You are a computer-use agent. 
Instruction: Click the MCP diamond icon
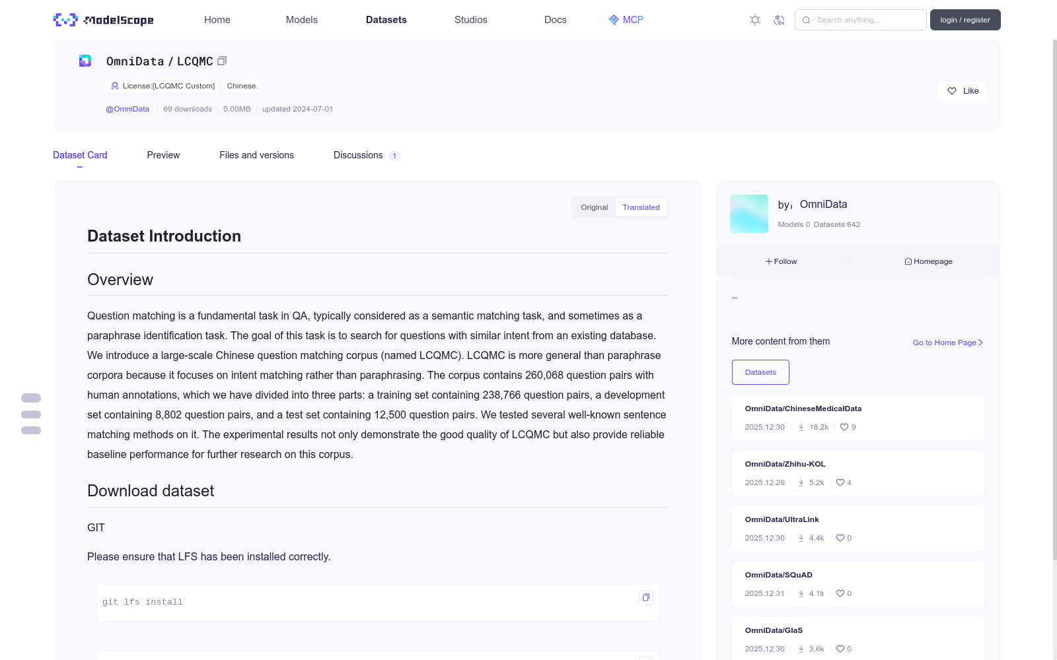pyautogui.click(x=614, y=20)
